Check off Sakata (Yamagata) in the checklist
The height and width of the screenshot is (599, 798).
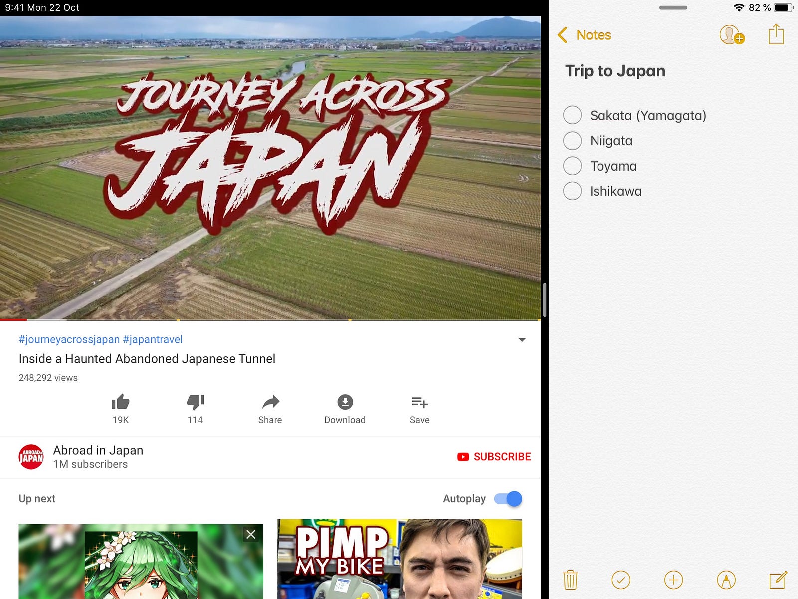(573, 115)
